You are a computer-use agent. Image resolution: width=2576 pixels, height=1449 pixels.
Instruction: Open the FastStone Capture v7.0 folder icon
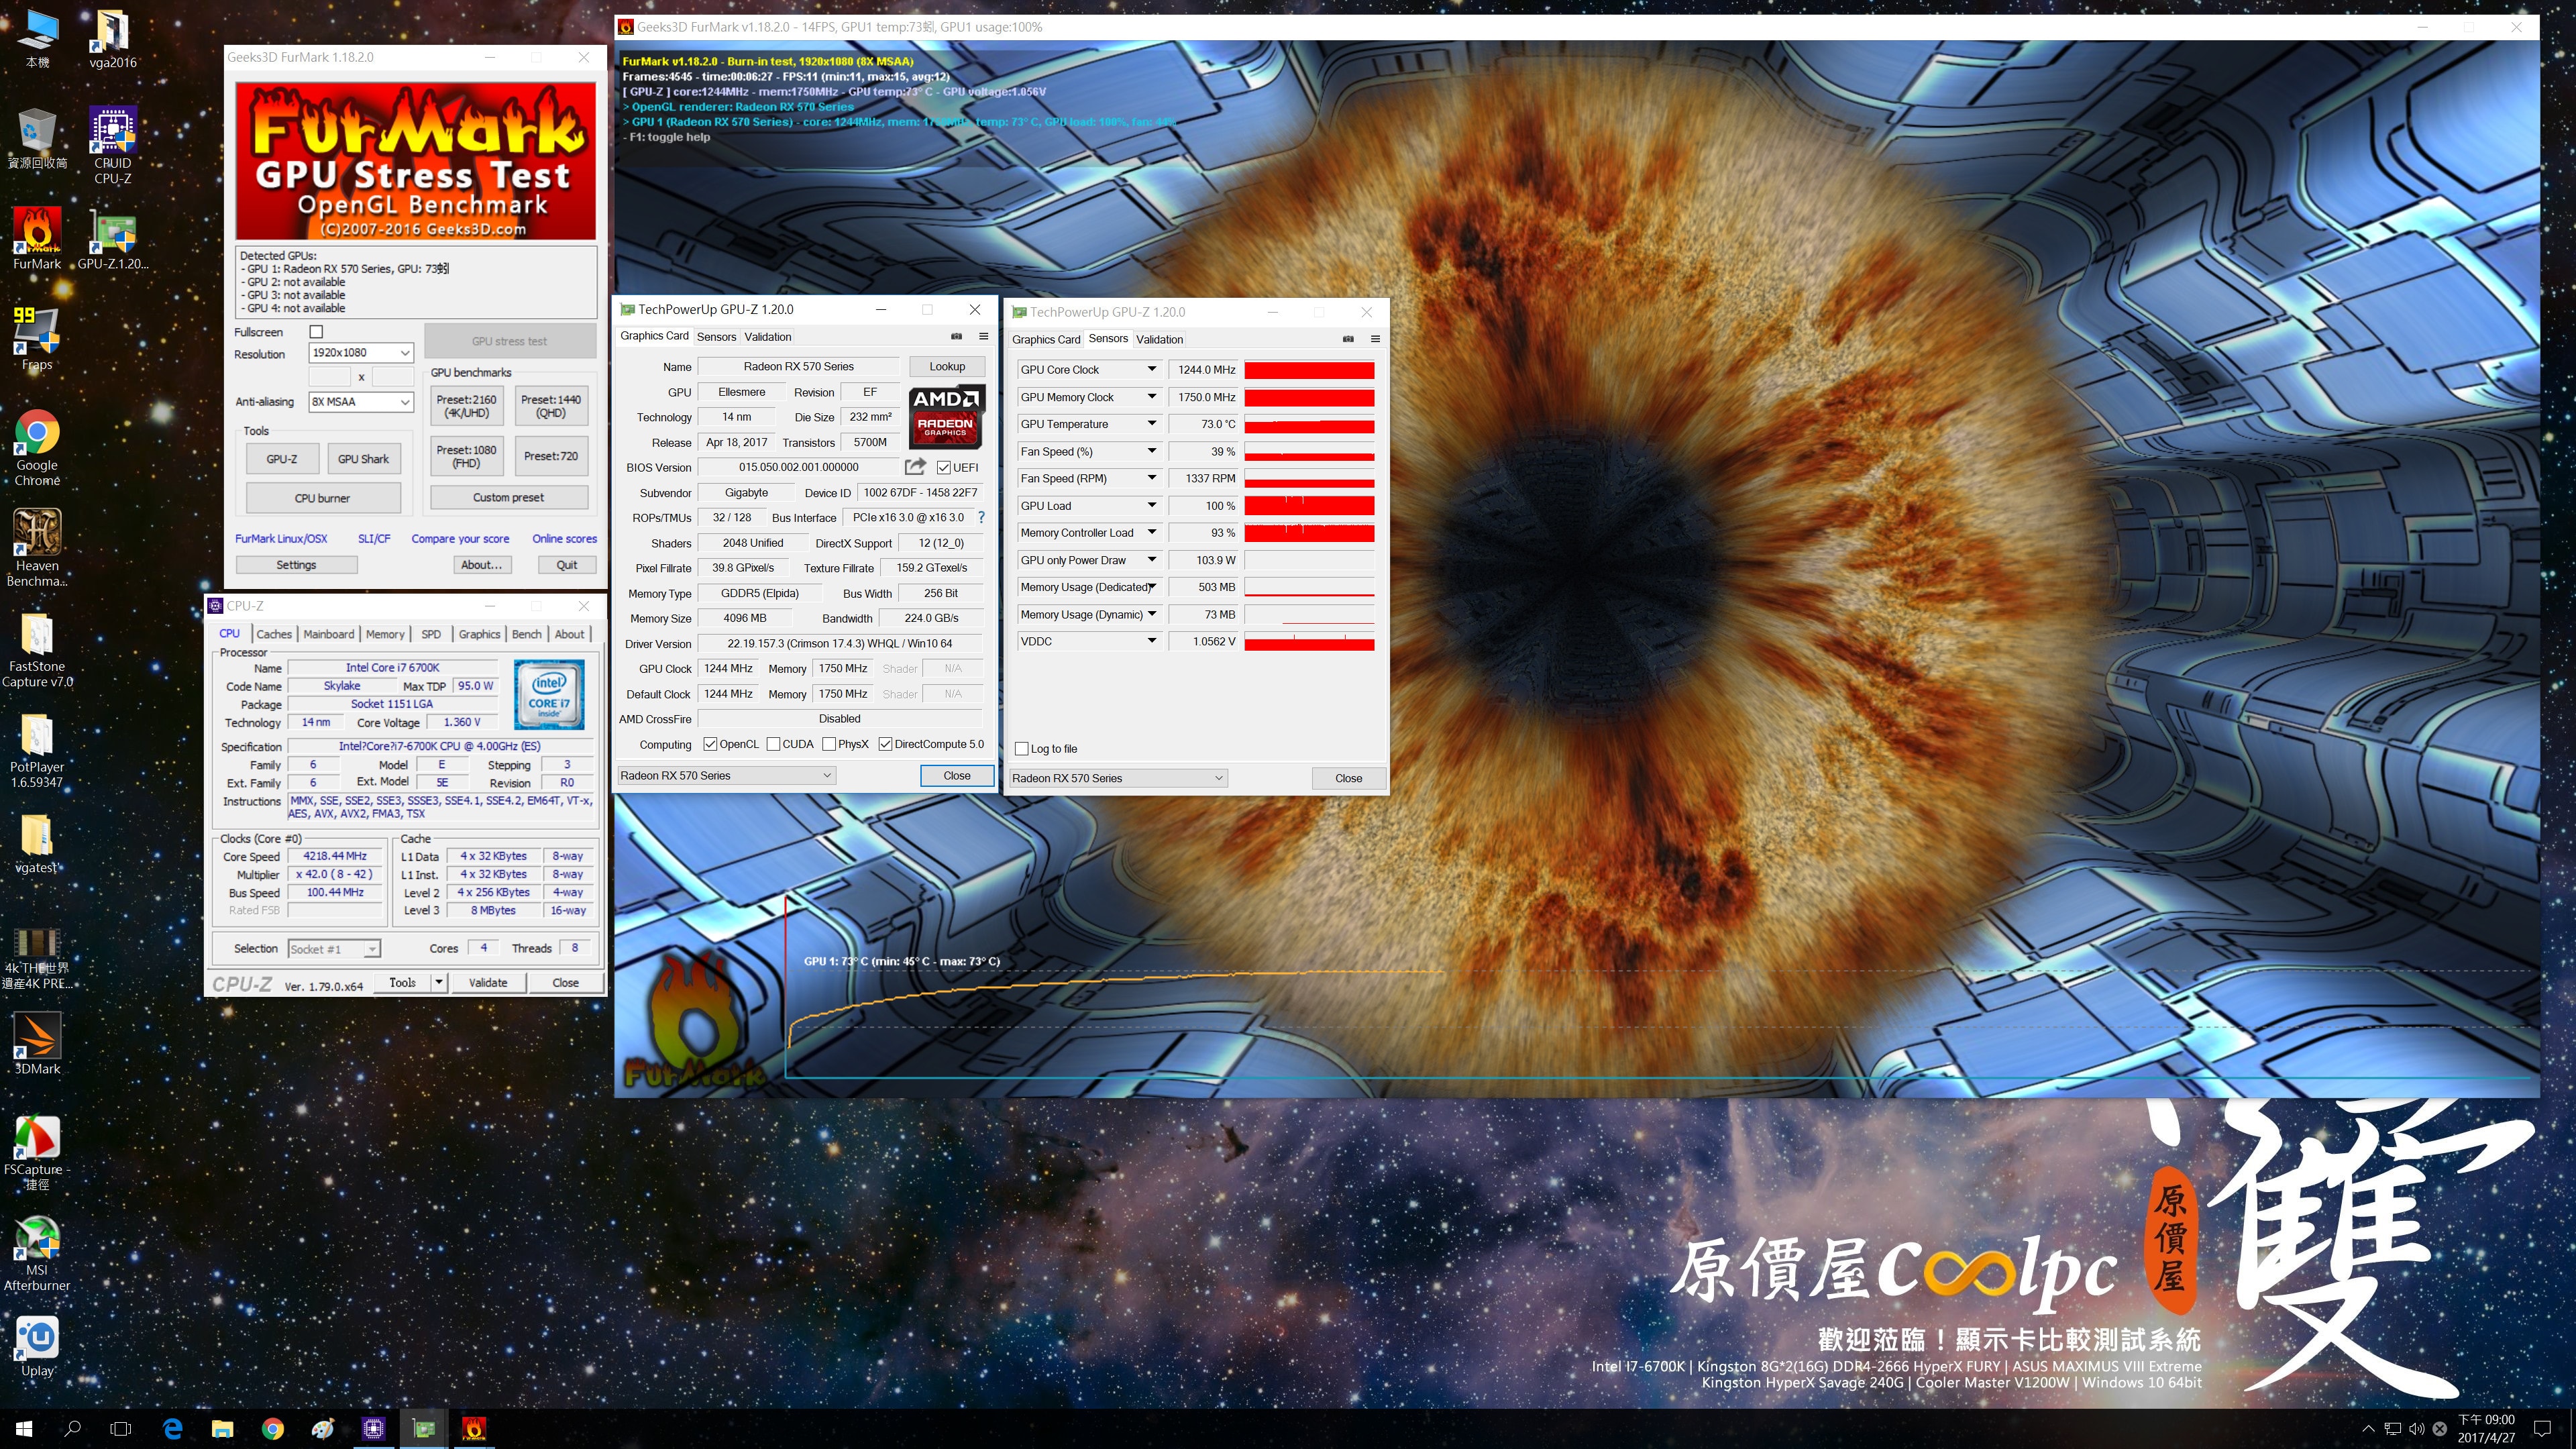tap(37, 650)
